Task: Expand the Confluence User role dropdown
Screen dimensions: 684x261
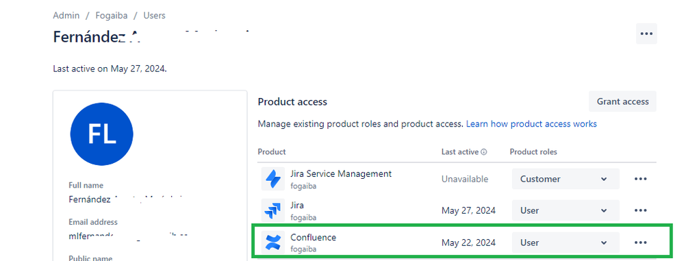Action: click(x=566, y=243)
